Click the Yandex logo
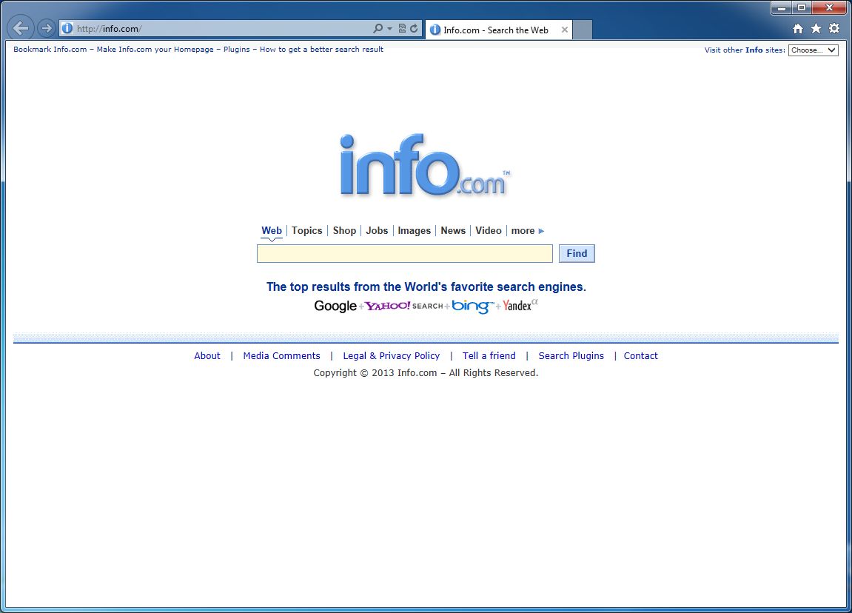 (x=520, y=305)
